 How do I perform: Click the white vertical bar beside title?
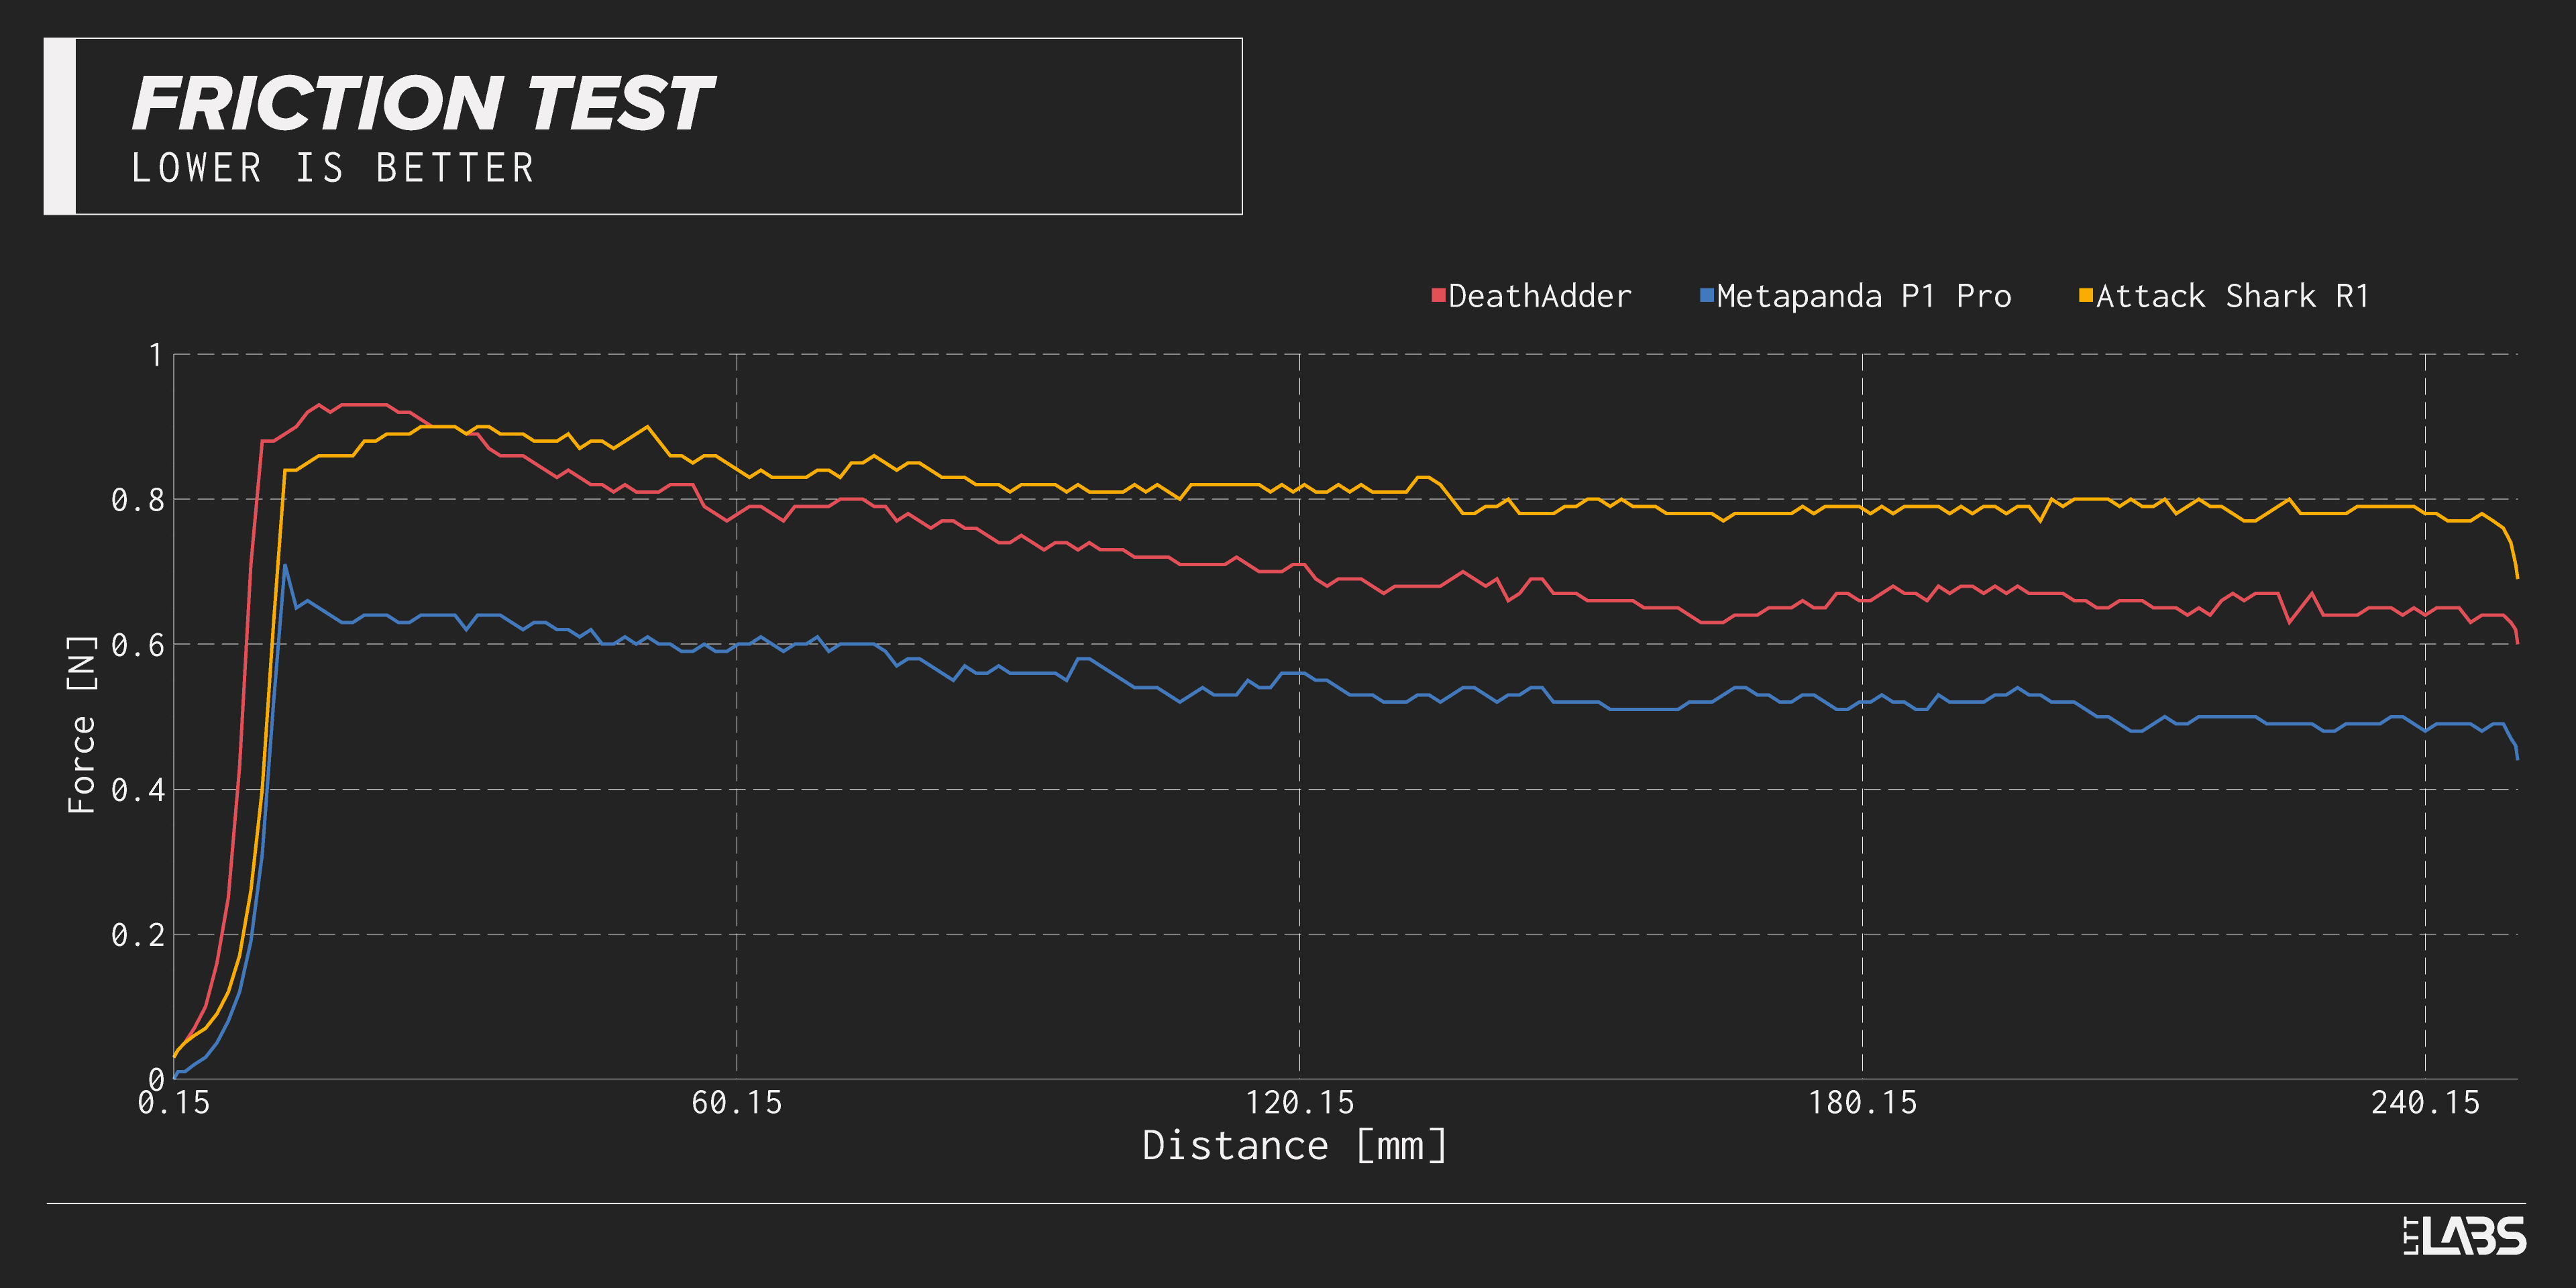[x=60, y=126]
